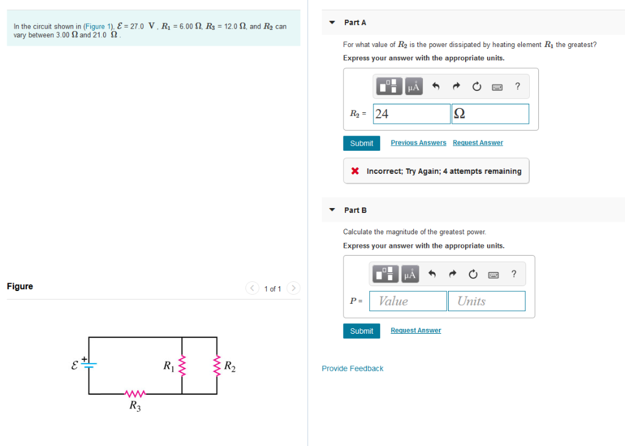Open Previous Answers for Part A

click(x=418, y=142)
